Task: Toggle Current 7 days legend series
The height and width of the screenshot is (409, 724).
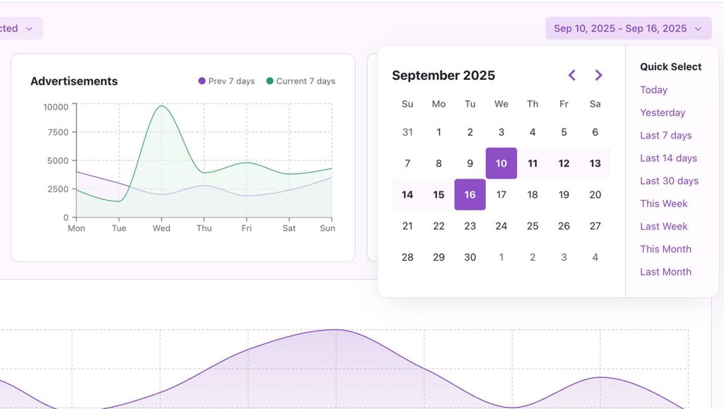Action: tap(300, 81)
